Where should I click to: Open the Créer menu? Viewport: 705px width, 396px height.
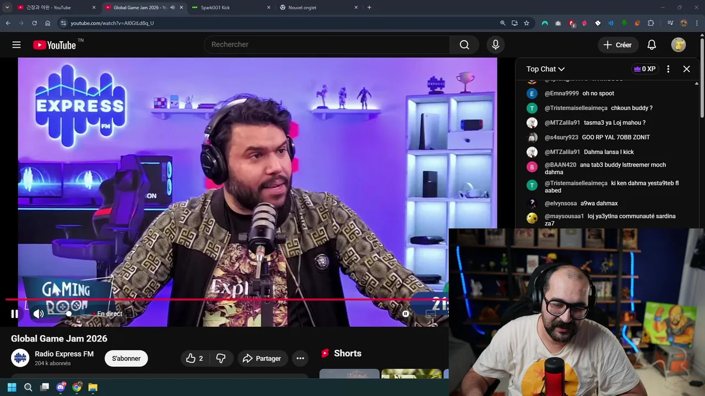point(617,45)
